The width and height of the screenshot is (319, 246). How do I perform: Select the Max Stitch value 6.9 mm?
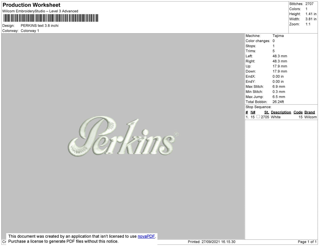[279, 87]
